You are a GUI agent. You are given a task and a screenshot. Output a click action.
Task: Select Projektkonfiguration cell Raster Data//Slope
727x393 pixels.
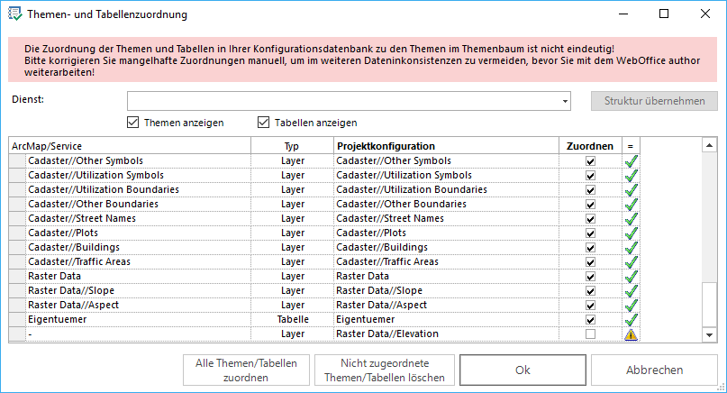coord(446,290)
